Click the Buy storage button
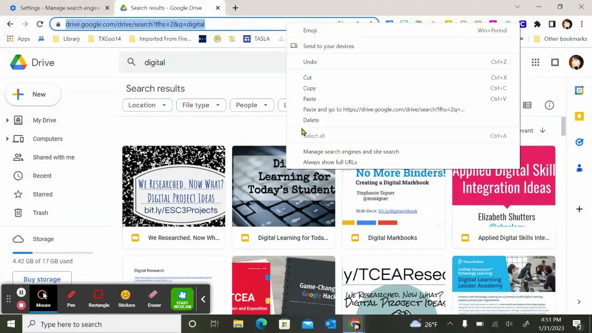This screenshot has height=333, width=592. tap(42, 279)
